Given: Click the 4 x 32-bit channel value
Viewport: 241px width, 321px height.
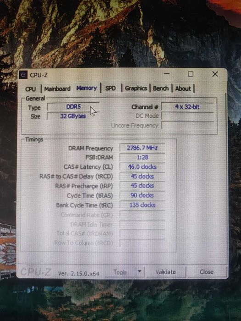Looking at the screenshot, I should [x=187, y=107].
